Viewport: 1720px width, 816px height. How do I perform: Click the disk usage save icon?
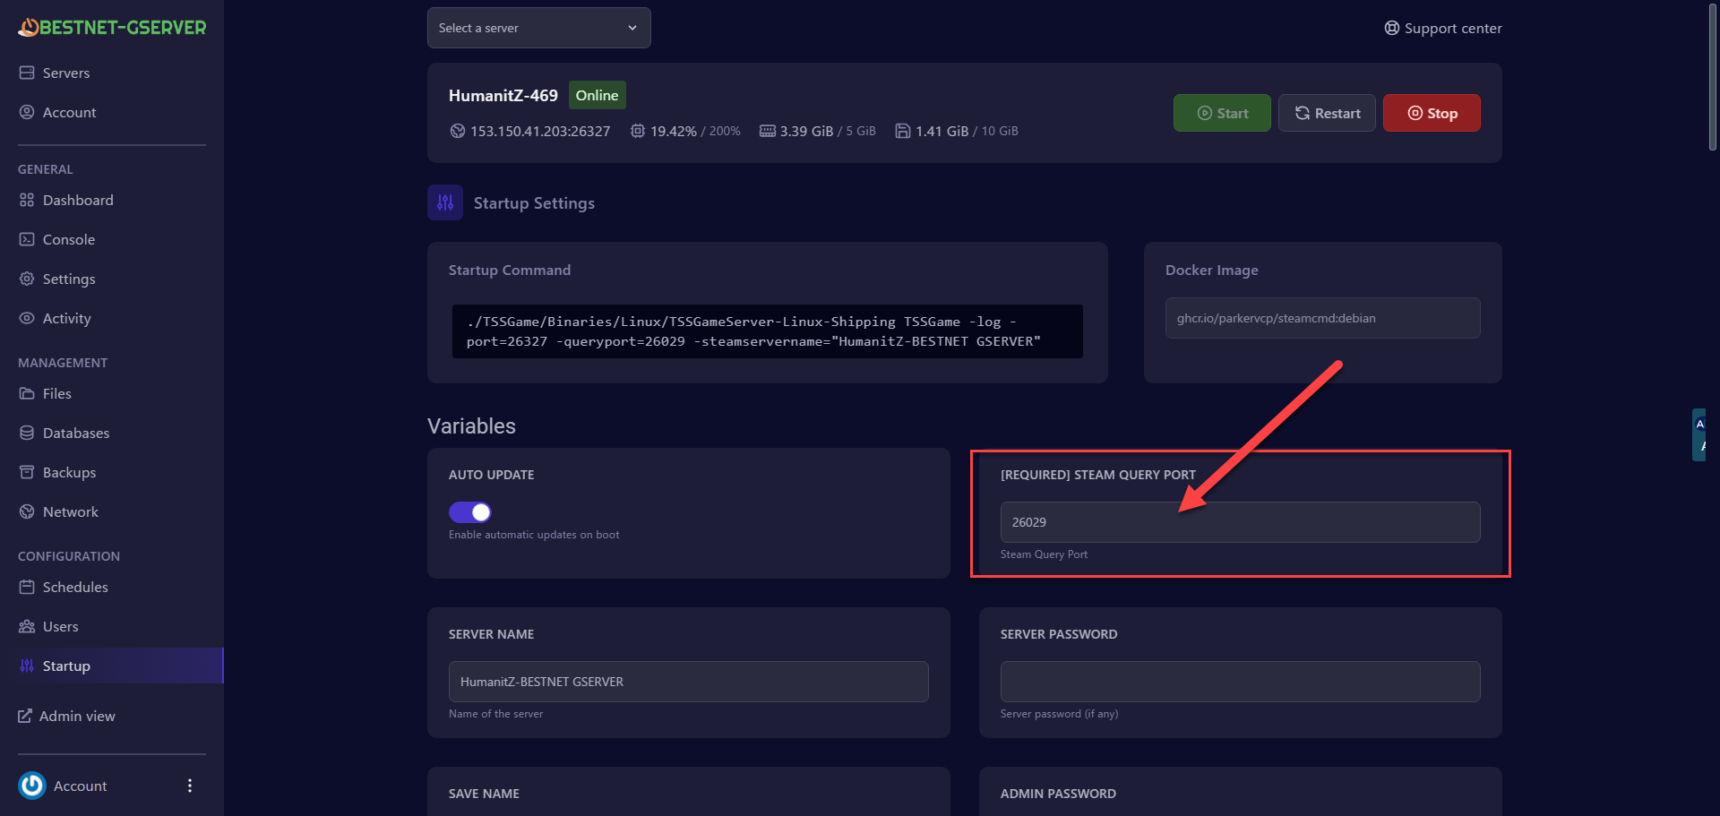tap(903, 131)
